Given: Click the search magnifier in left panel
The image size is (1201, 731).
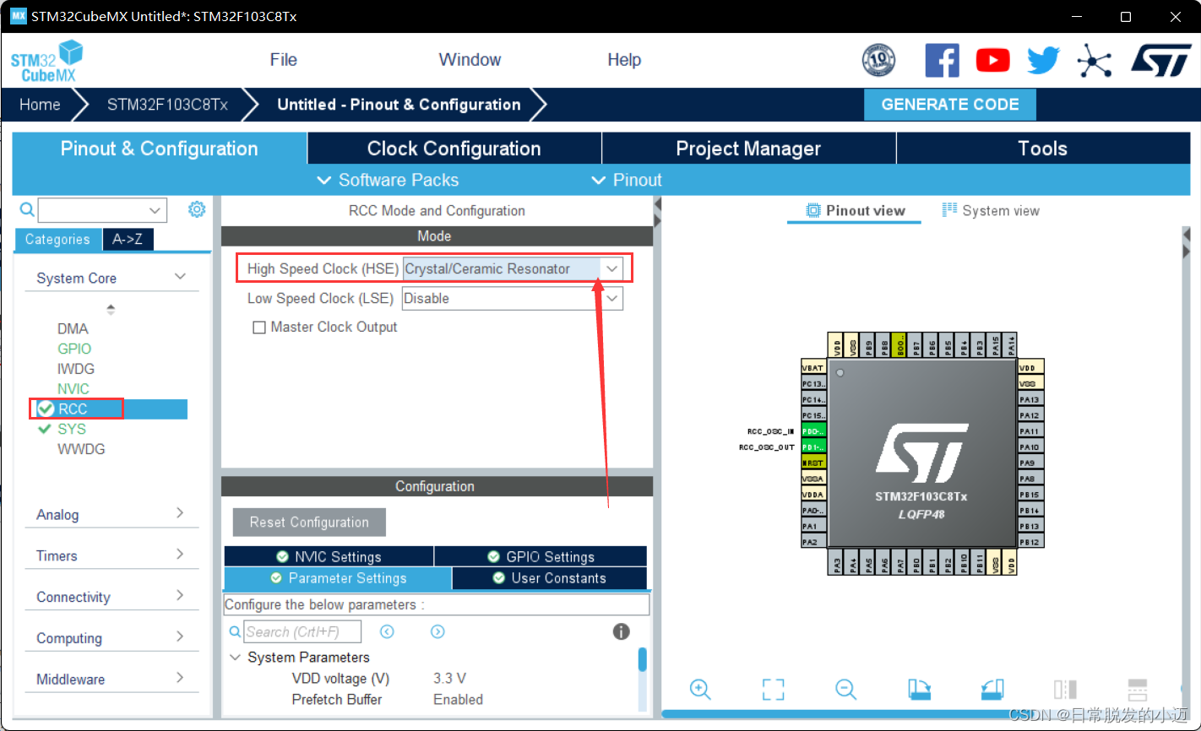Looking at the screenshot, I should (27, 209).
